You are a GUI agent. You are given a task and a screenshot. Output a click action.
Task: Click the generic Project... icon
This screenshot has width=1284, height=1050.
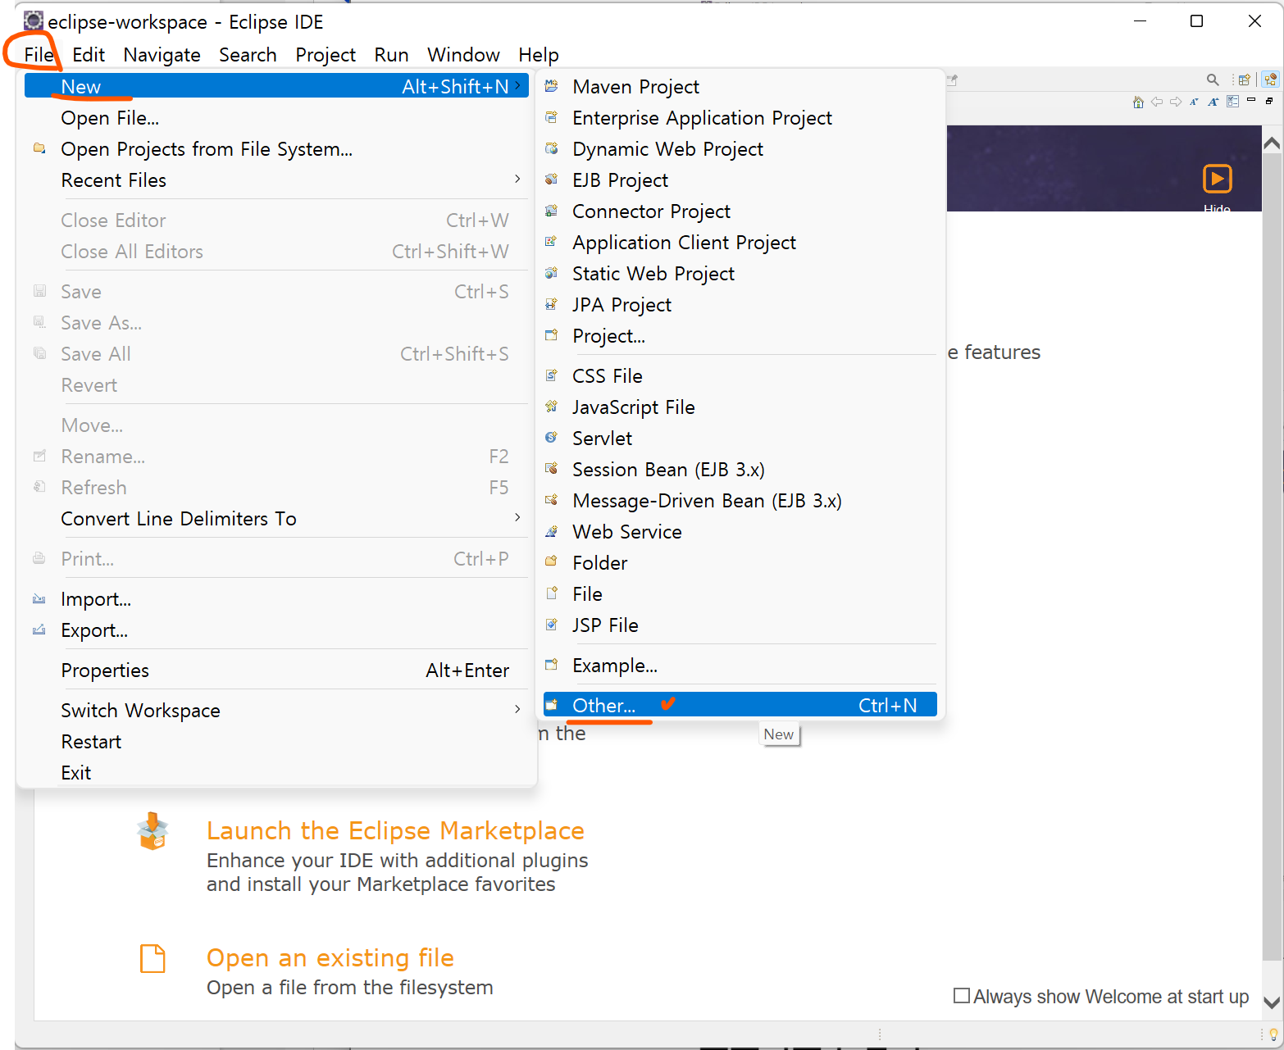[x=552, y=335]
